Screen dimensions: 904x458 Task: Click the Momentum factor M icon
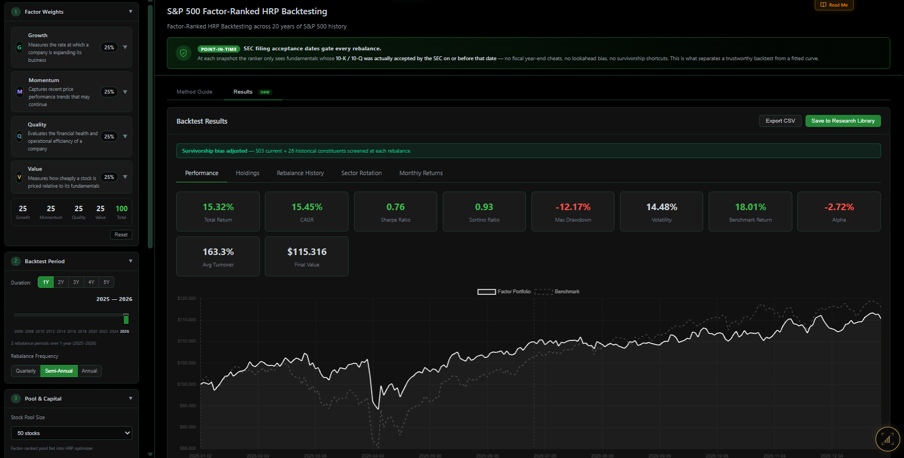[x=20, y=92]
